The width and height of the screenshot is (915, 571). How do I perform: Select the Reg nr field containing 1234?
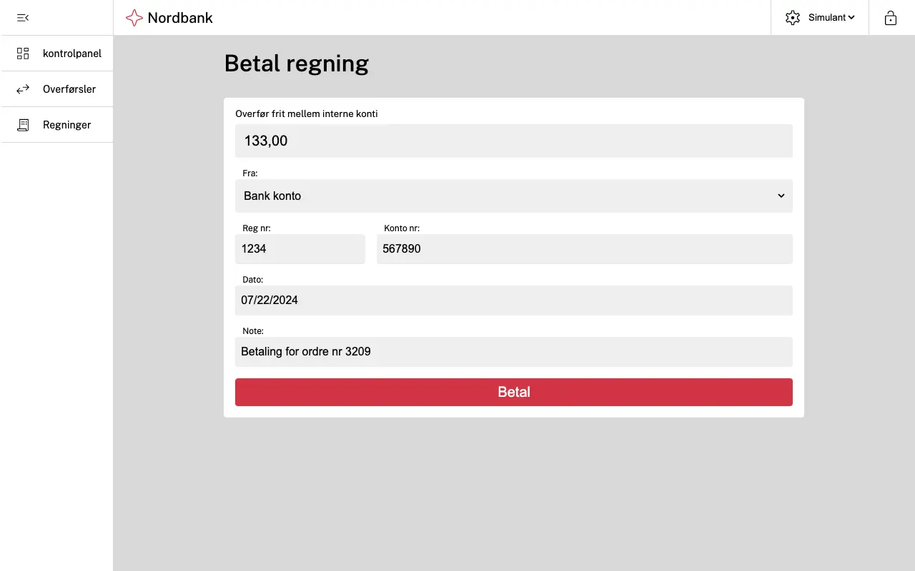click(300, 249)
